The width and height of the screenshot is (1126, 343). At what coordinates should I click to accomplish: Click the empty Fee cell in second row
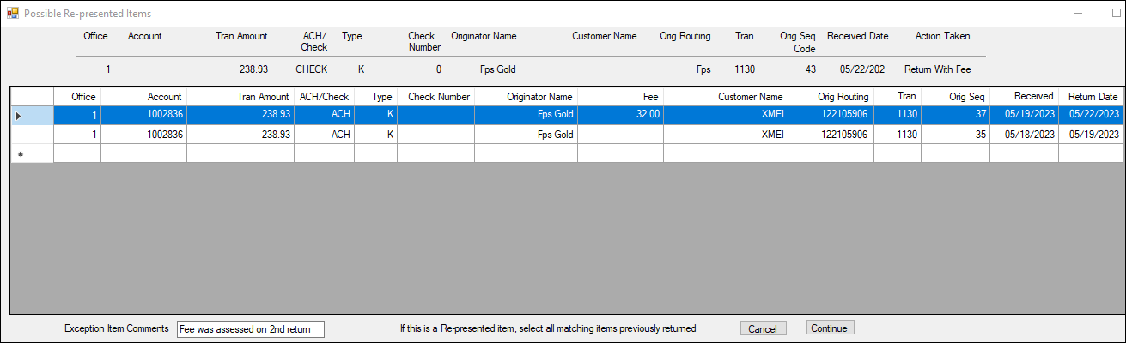[620, 135]
